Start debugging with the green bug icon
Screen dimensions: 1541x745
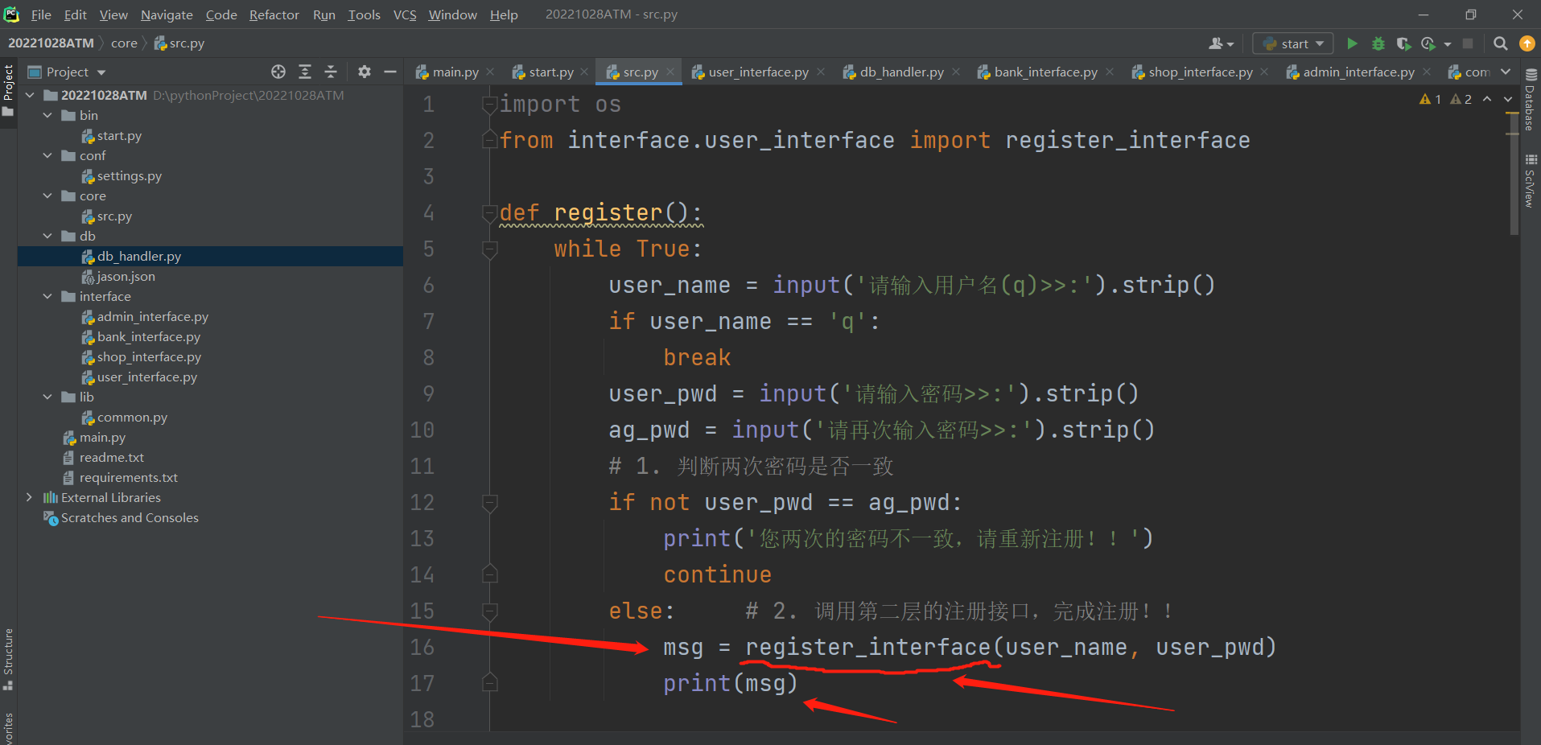click(x=1378, y=43)
